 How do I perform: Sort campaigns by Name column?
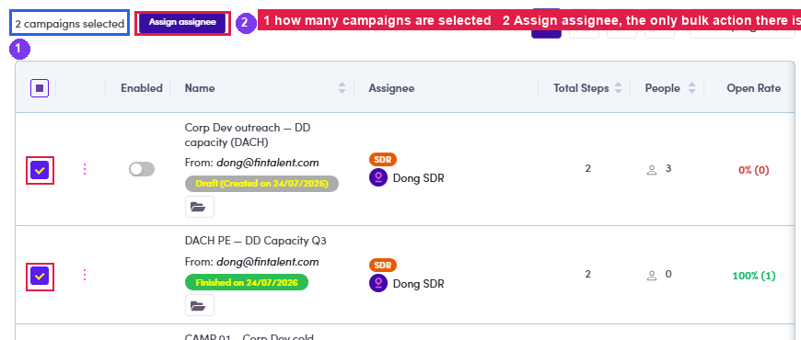click(x=342, y=88)
